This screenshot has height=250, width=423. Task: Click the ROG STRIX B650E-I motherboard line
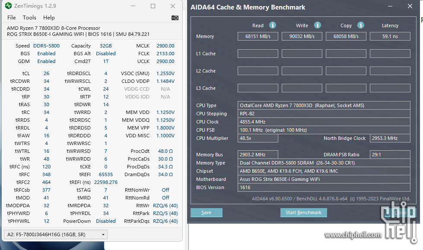[78, 34]
